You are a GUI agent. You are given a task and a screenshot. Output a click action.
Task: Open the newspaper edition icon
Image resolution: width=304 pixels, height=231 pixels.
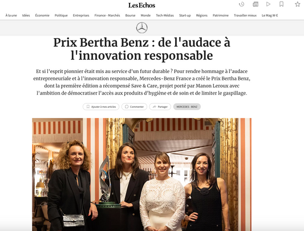256,4
